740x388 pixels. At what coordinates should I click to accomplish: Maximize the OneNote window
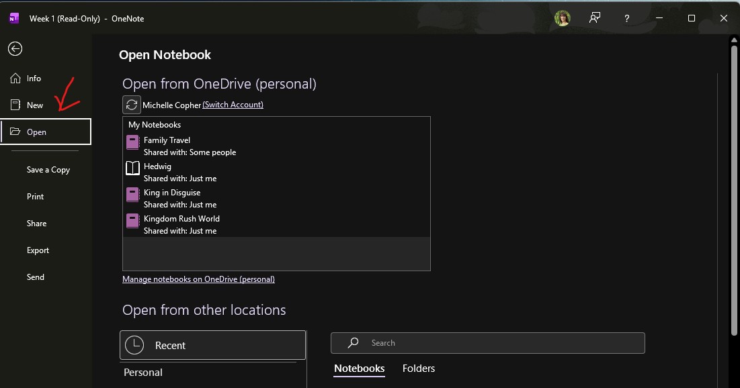tap(692, 18)
